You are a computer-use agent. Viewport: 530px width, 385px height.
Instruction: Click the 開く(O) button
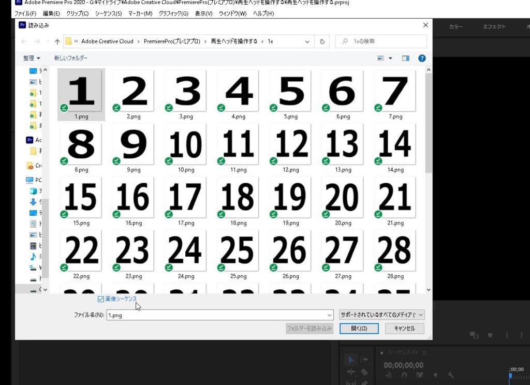359,329
